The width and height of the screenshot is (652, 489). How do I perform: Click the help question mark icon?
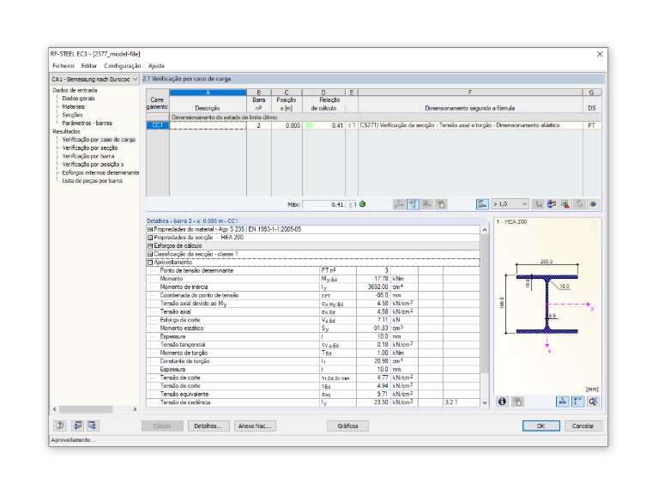point(60,426)
